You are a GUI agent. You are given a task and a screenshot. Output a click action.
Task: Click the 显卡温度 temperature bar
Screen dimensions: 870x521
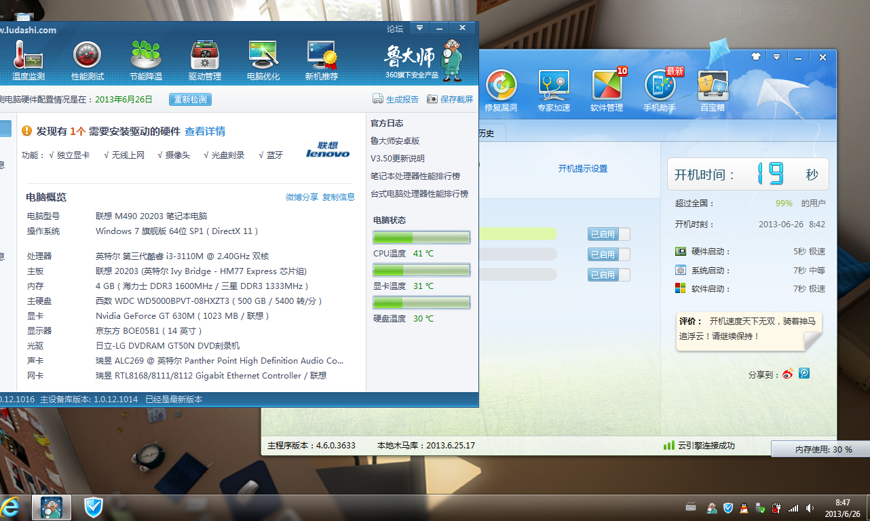421,270
